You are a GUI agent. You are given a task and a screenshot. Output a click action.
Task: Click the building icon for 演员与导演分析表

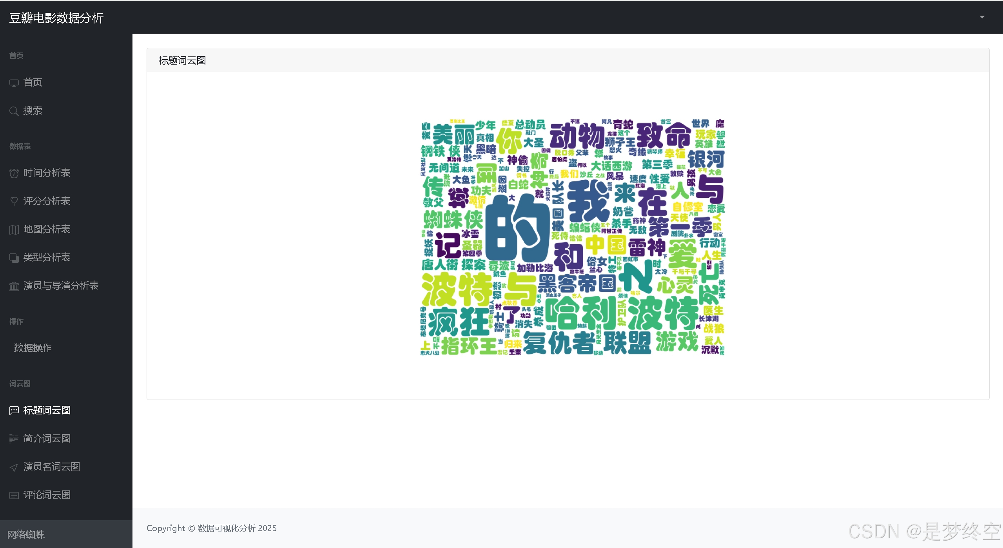point(14,286)
